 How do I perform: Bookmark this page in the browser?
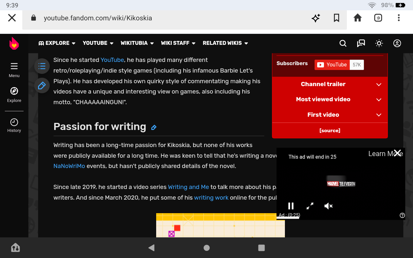(337, 18)
